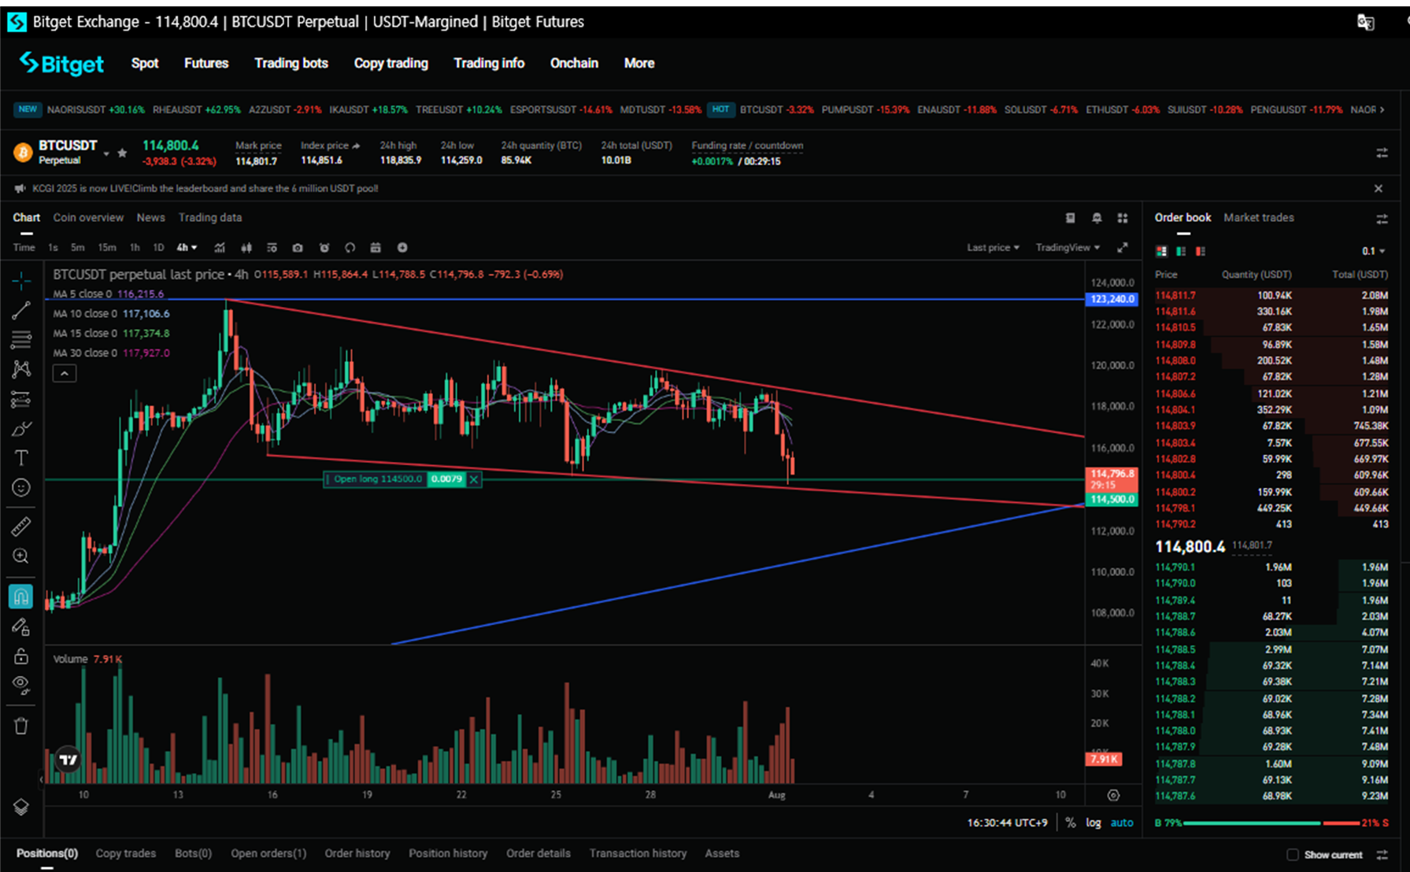This screenshot has height=872, width=1410.
Task: Click the chart refresh reset icon
Action: tap(350, 247)
